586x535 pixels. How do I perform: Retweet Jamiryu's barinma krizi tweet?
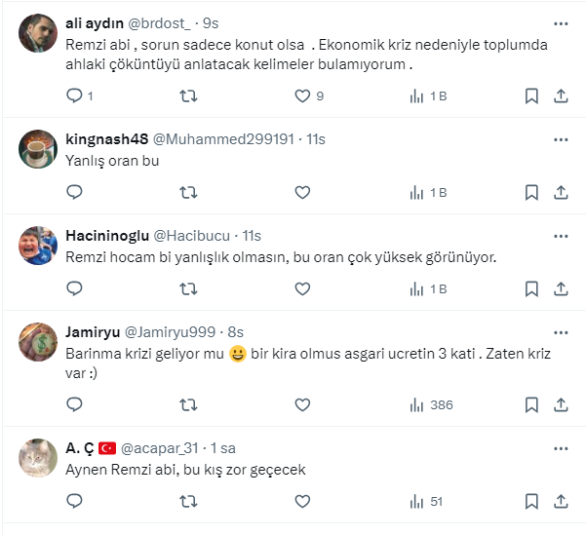pyautogui.click(x=189, y=404)
